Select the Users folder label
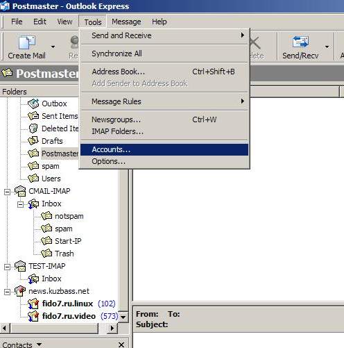 pos(51,179)
